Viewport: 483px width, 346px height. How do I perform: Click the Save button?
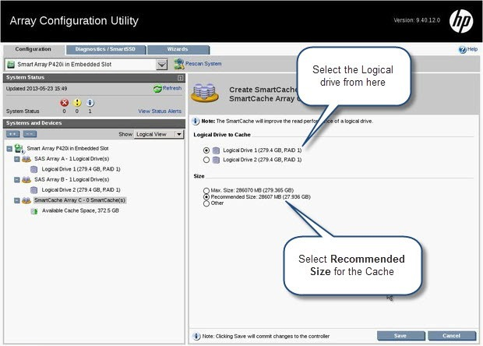pos(400,336)
